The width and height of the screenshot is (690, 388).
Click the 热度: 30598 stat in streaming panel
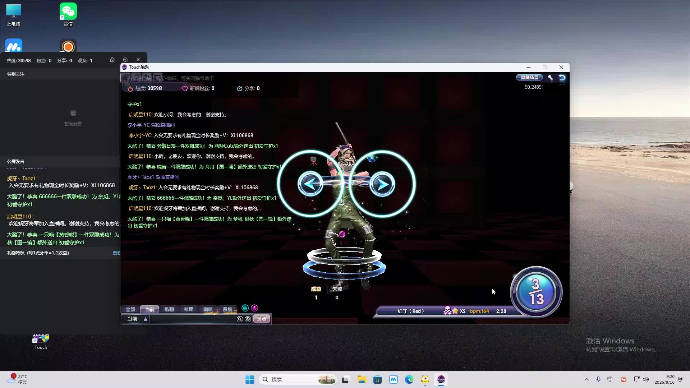[x=19, y=60]
